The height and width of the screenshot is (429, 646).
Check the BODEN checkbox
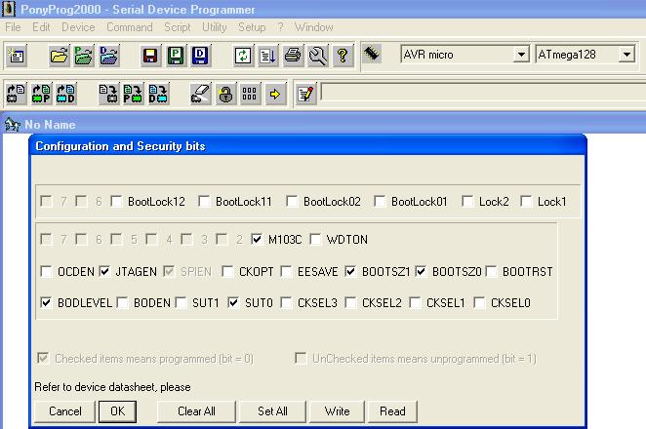click(x=122, y=303)
